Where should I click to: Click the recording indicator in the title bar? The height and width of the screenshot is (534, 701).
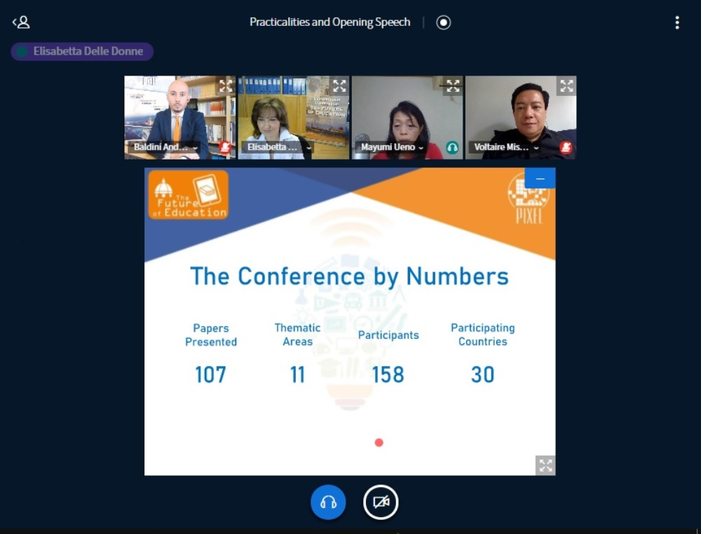coord(443,22)
